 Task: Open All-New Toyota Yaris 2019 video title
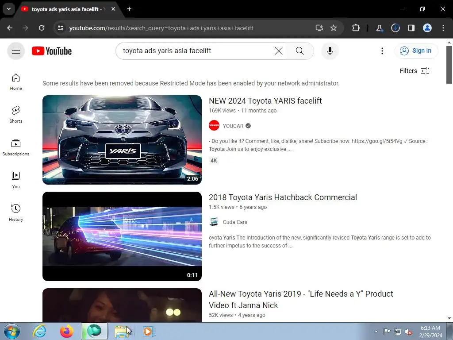click(301, 300)
